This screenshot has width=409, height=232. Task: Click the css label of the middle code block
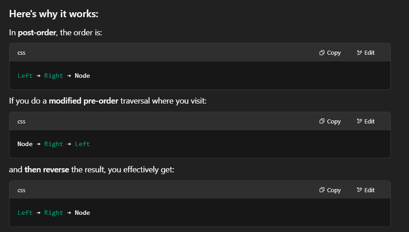pyautogui.click(x=21, y=122)
